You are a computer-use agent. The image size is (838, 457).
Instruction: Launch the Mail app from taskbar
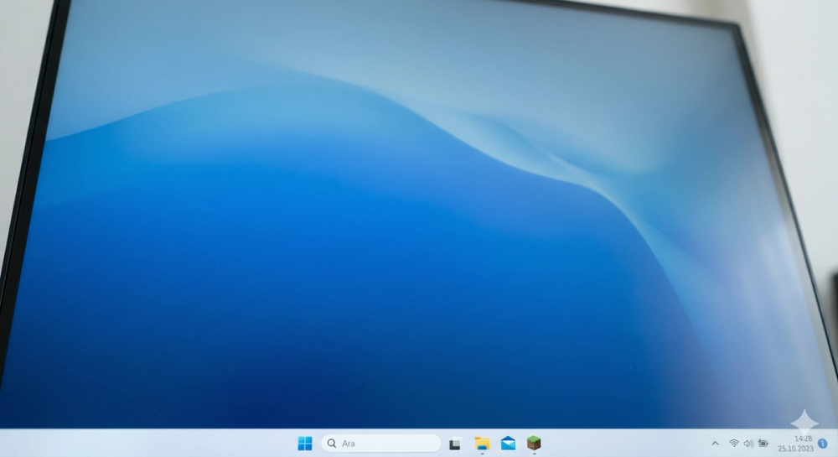[509, 443]
